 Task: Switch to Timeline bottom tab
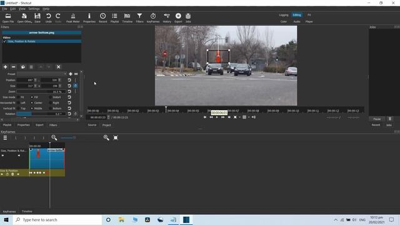[27, 211]
